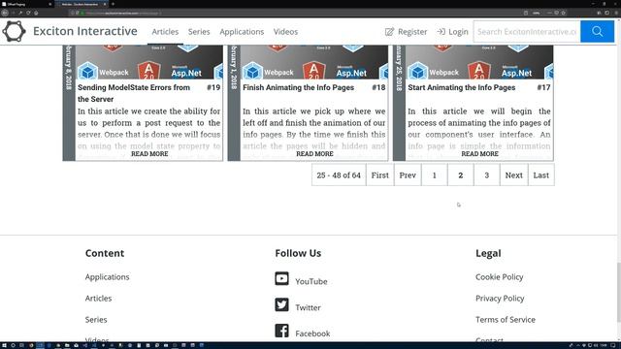This screenshot has width=621, height=349.
Task: Open the Series nav tab
Action: 199,32
